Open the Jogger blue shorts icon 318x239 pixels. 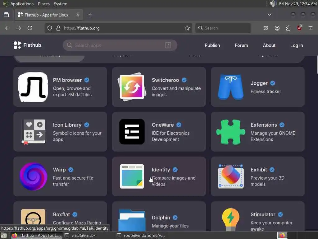click(x=231, y=87)
